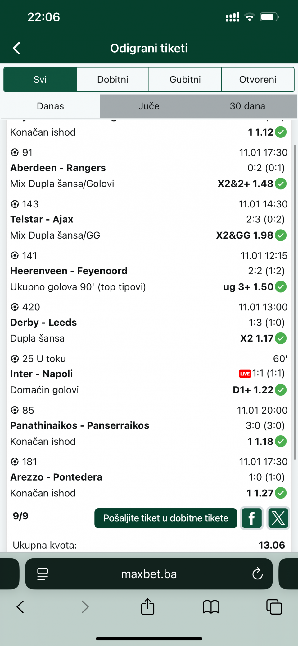Tap the back arrow beside Odigrani tiketi
The image size is (298, 646).
pyautogui.click(x=17, y=48)
